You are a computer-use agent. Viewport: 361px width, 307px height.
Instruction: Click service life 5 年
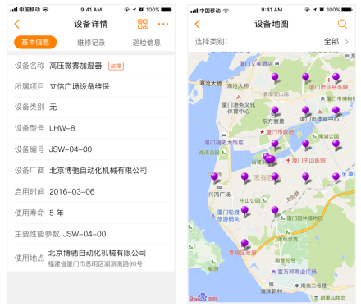click(x=57, y=213)
